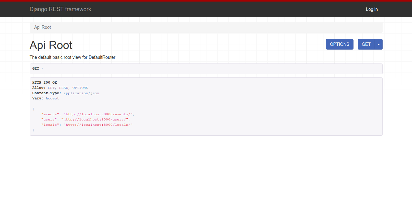Screen dimensions: 412x210
Task: Click the "locals" JSON key
Action: coord(50,125)
